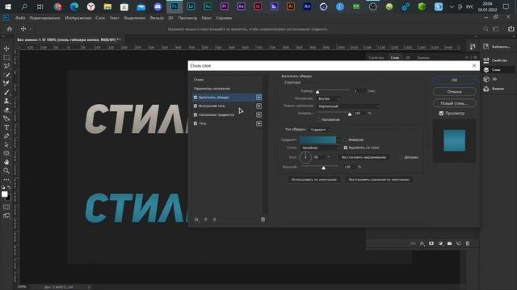This screenshot has height=290, width=517.
Task: Add another drop shadow with plus icon
Action: pyautogui.click(x=258, y=123)
